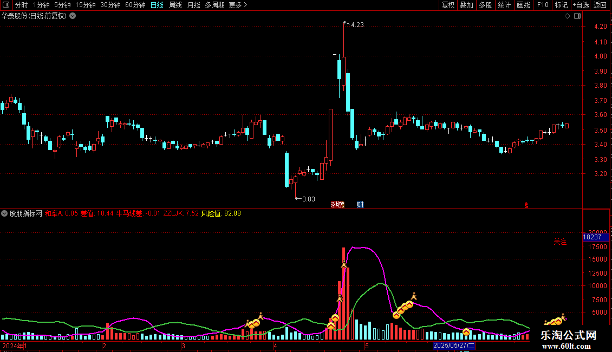Click the 3.50 price axis label

coord(600,131)
